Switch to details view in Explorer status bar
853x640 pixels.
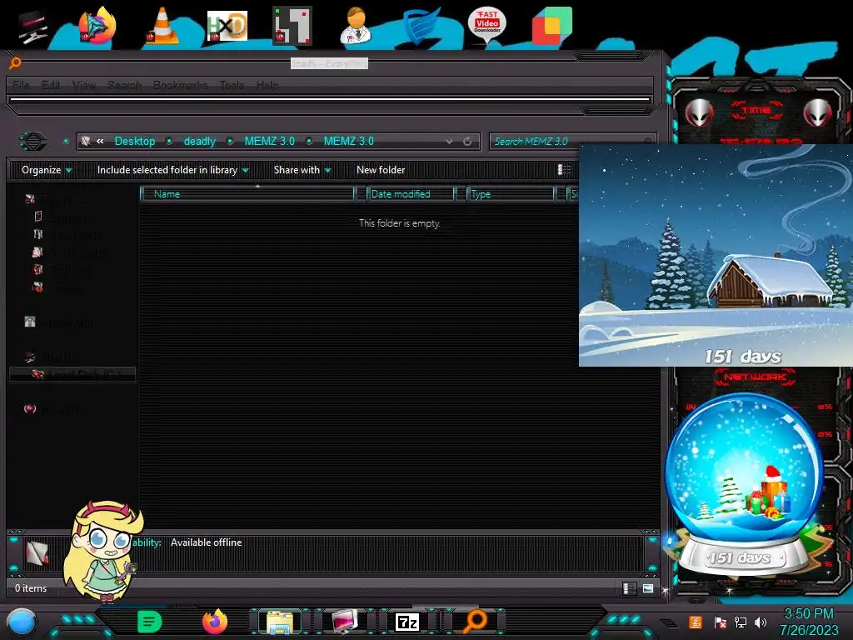point(628,588)
